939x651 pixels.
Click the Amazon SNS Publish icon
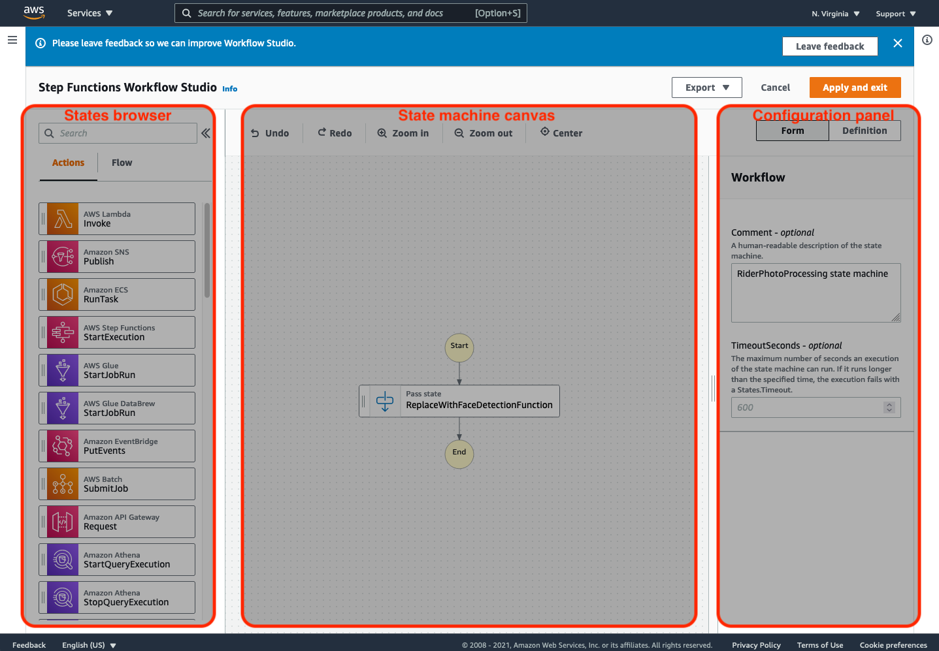pos(63,257)
